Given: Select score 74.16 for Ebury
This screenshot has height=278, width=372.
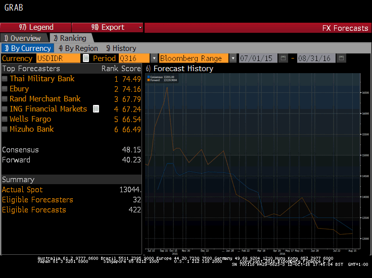Looking at the screenshot, I should click(x=131, y=89).
